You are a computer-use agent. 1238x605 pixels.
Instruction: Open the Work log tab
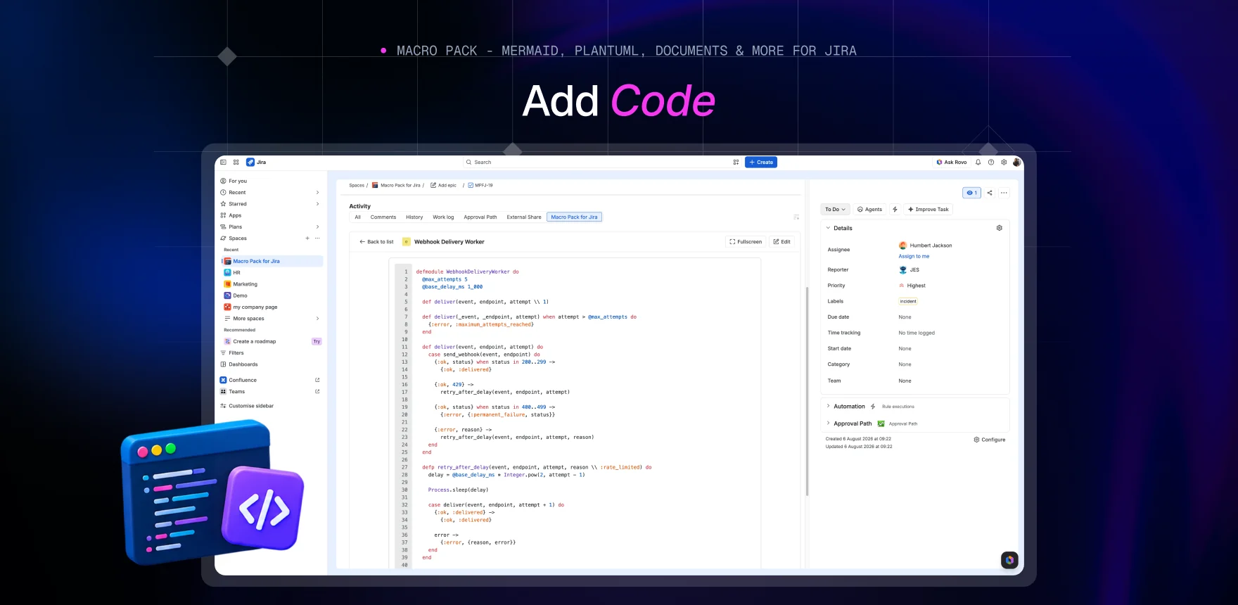pyautogui.click(x=443, y=217)
